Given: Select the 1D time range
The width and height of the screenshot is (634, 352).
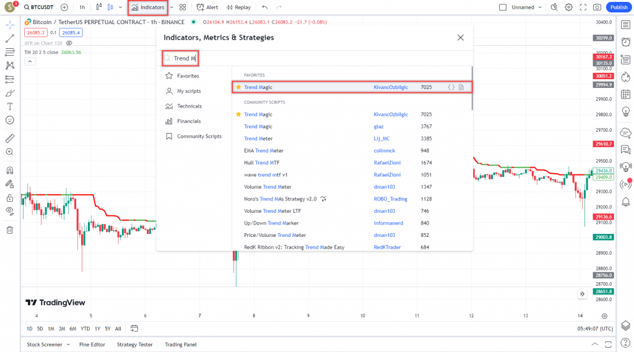Looking at the screenshot, I should (30, 328).
